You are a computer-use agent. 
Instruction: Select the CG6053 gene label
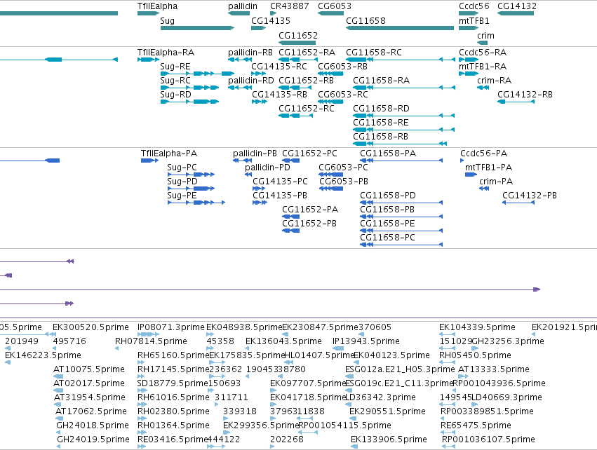335,6
